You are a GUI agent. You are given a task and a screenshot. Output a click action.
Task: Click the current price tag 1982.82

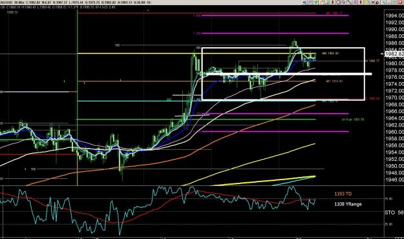pyautogui.click(x=394, y=54)
